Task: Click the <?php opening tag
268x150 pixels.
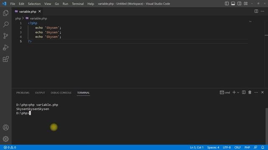Action: (x=33, y=23)
